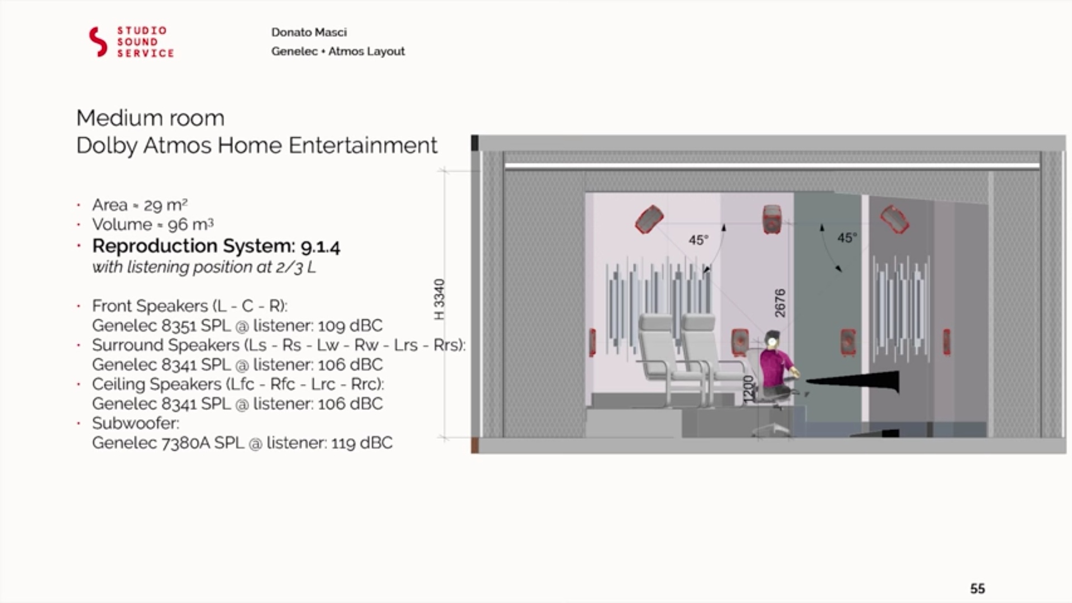Click the H 3340 height dimension label
1072x603 pixels.
coord(440,299)
